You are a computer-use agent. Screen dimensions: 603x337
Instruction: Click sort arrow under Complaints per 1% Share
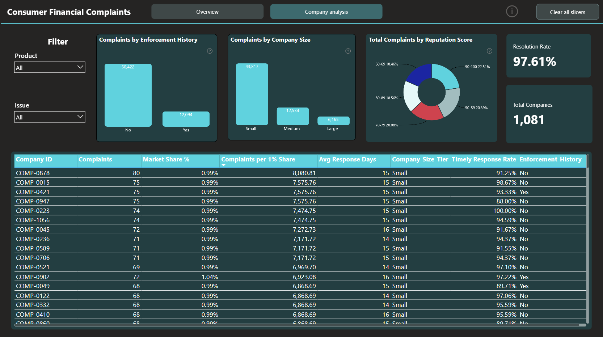[x=224, y=165]
